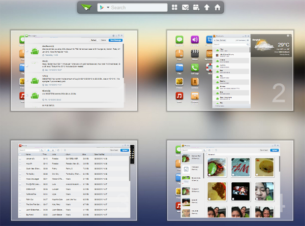Open Videos clapperboard icon on desktop 2
Screen dimensions: 305x226
click(x=195, y=54)
